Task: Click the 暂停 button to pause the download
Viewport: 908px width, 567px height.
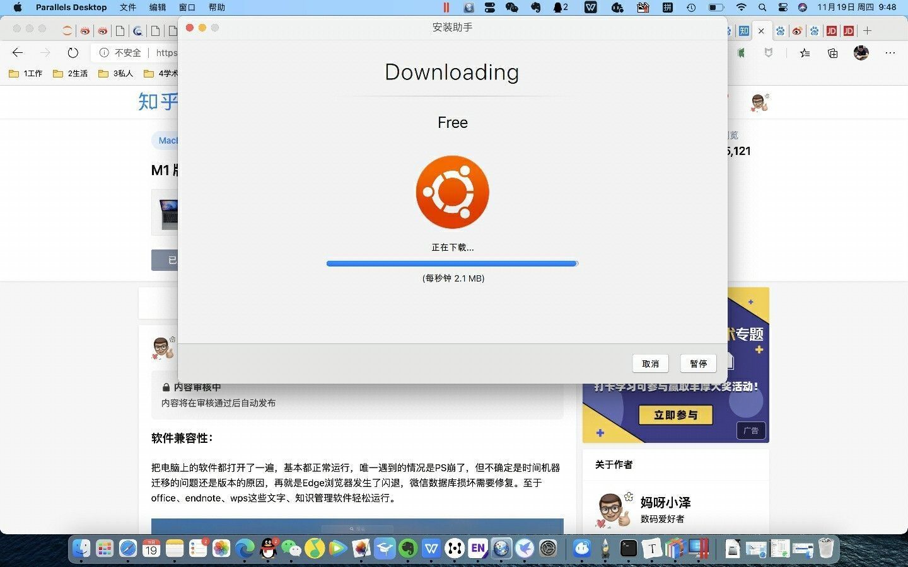Action: pyautogui.click(x=698, y=364)
